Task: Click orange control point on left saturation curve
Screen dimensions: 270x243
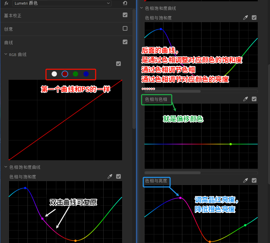Action: click(75, 241)
